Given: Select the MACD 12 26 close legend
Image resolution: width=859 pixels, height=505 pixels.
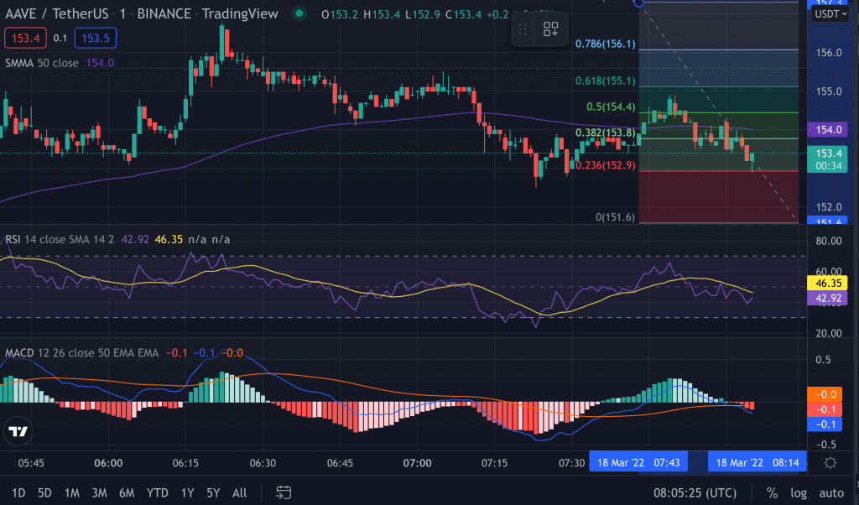Looking at the screenshot, I should pos(81,352).
